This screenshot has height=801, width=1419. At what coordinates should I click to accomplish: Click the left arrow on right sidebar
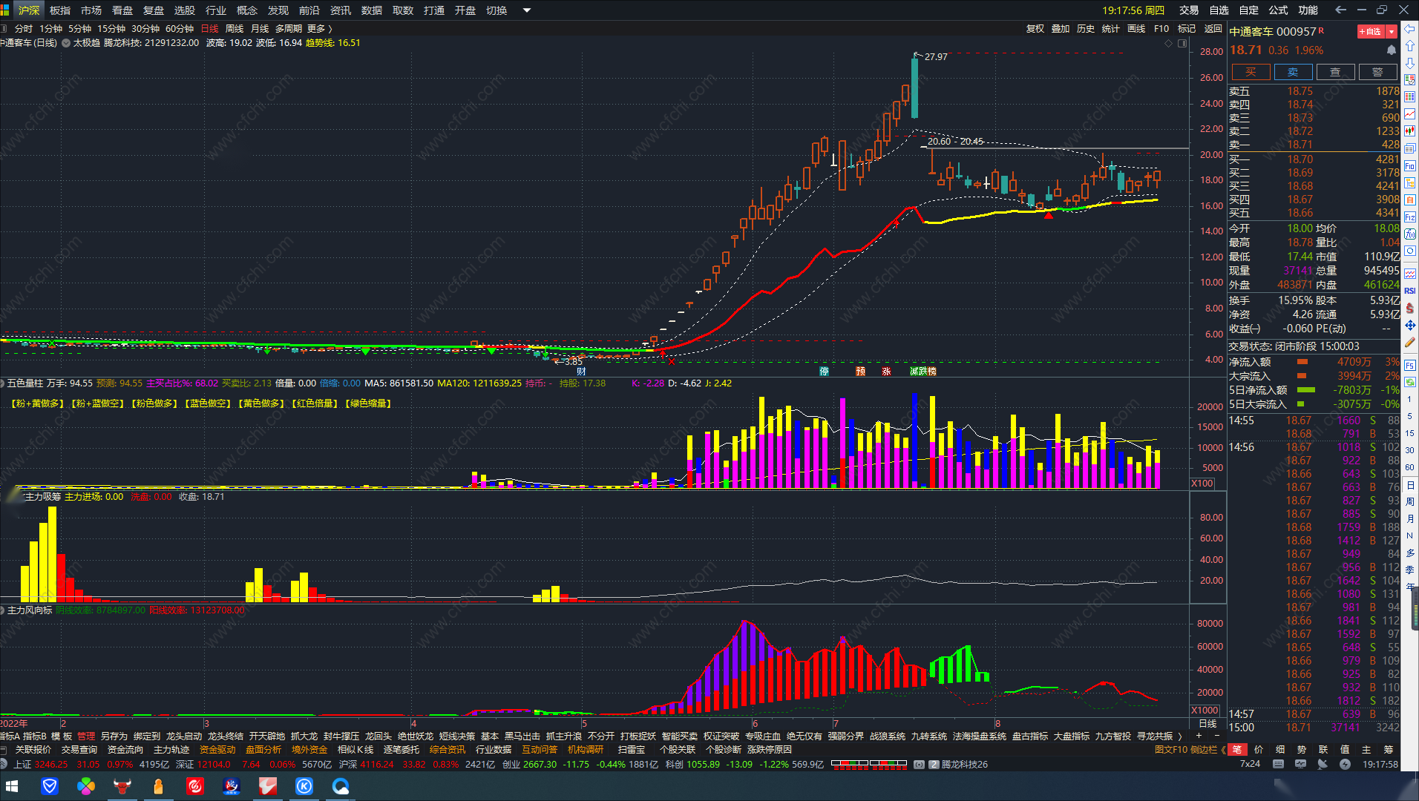tap(1410, 29)
